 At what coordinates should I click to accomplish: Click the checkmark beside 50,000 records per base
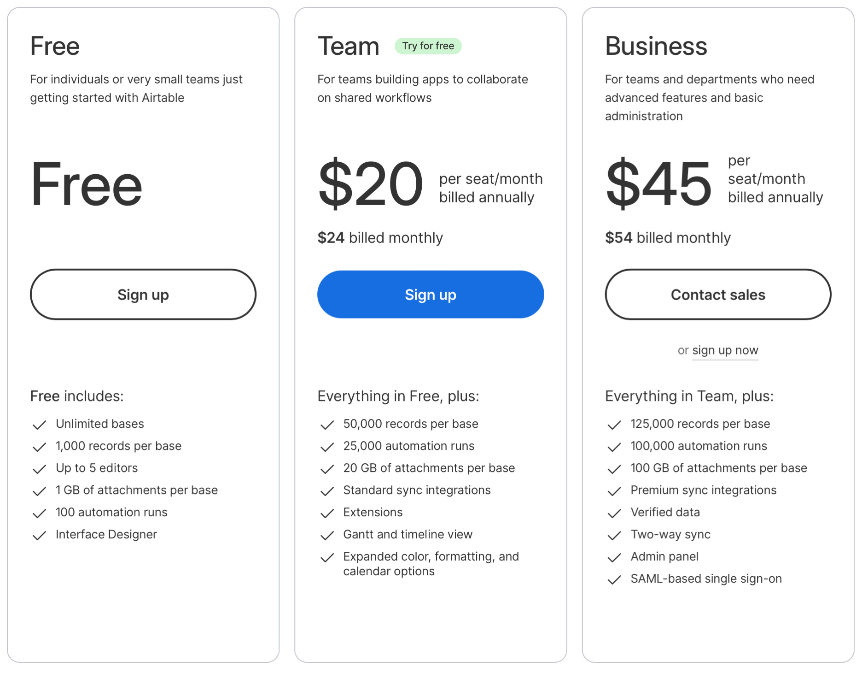coord(327,425)
